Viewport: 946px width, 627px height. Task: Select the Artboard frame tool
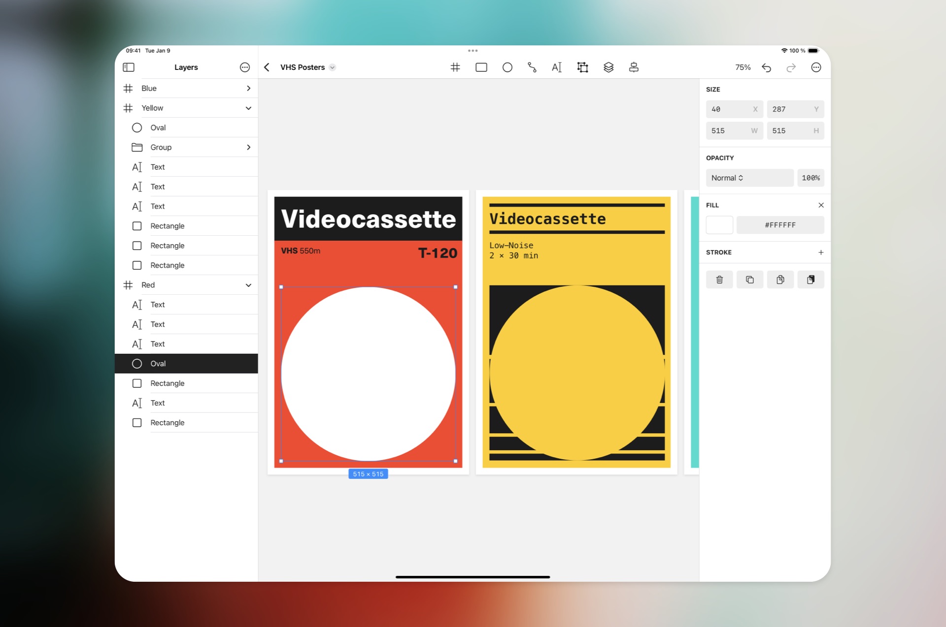[x=455, y=67]
